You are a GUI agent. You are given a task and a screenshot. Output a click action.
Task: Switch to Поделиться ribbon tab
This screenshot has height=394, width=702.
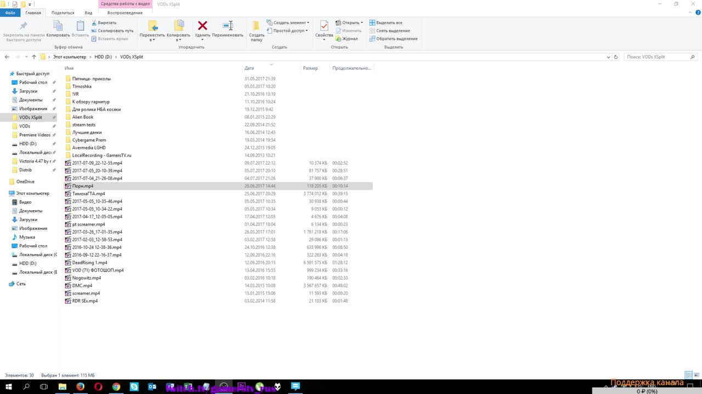click(x=63, y=13)
